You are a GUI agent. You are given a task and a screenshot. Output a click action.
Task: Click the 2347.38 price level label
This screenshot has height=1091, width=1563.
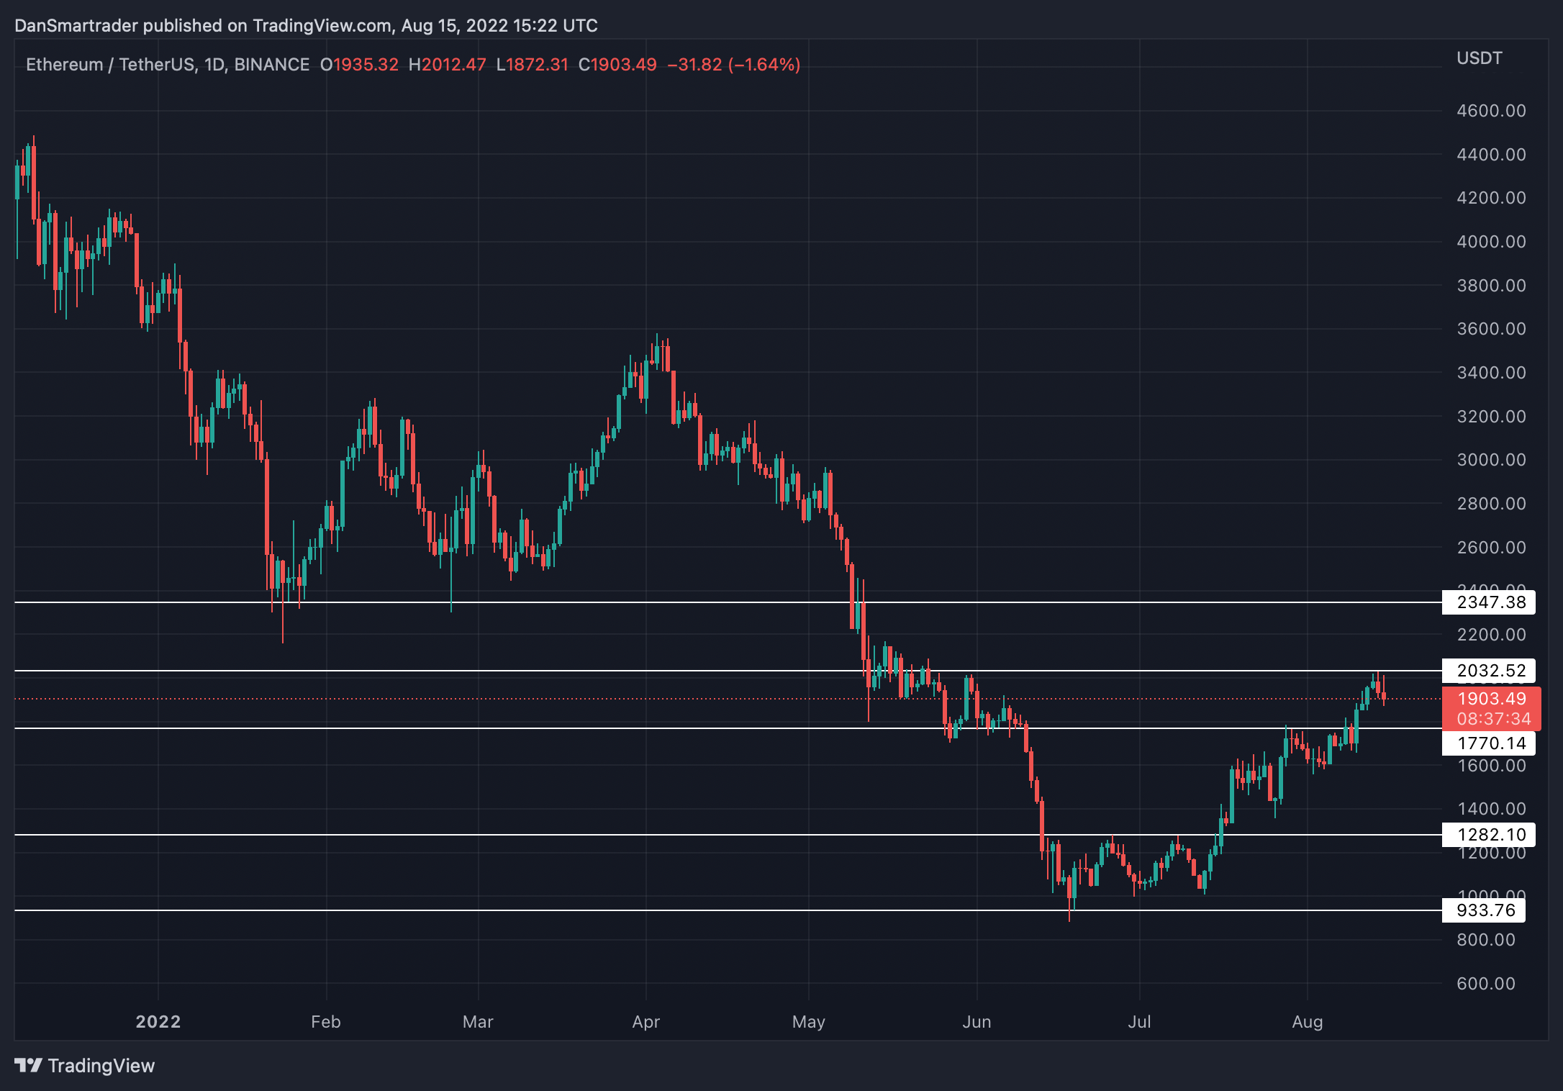(1488, 602)
